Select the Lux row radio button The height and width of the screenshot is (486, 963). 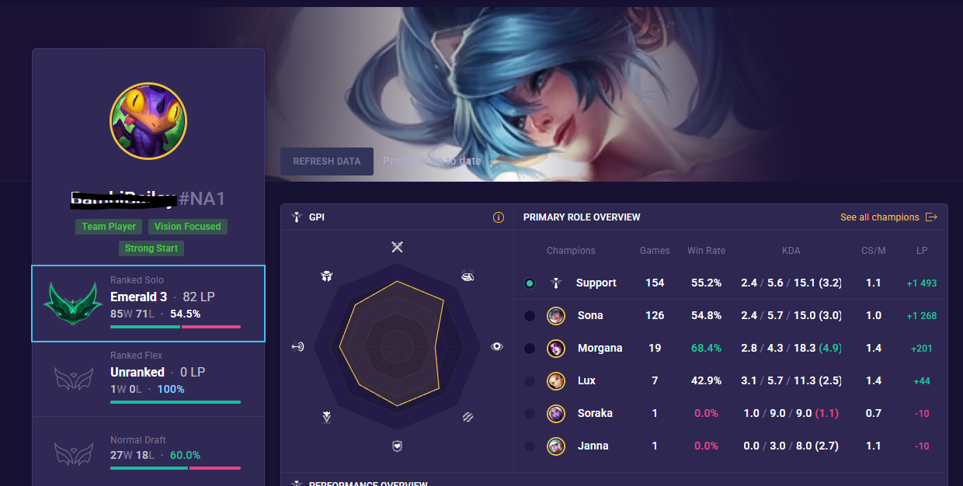(x=530, y=381)
